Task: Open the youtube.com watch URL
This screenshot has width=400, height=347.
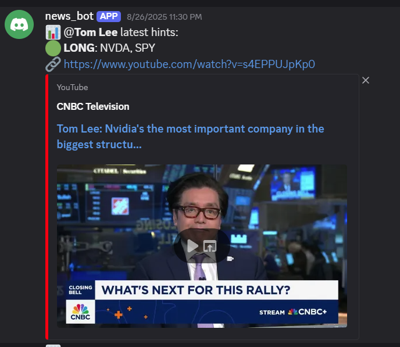Action: pyautogui.click(x=190, y=65)
